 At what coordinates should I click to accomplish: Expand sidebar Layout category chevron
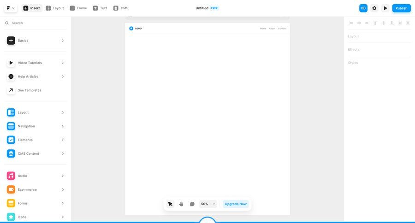coord(63,112)
